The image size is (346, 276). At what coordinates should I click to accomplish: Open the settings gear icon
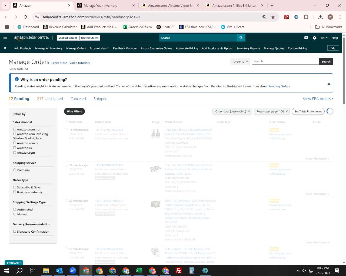coord(315,38)
